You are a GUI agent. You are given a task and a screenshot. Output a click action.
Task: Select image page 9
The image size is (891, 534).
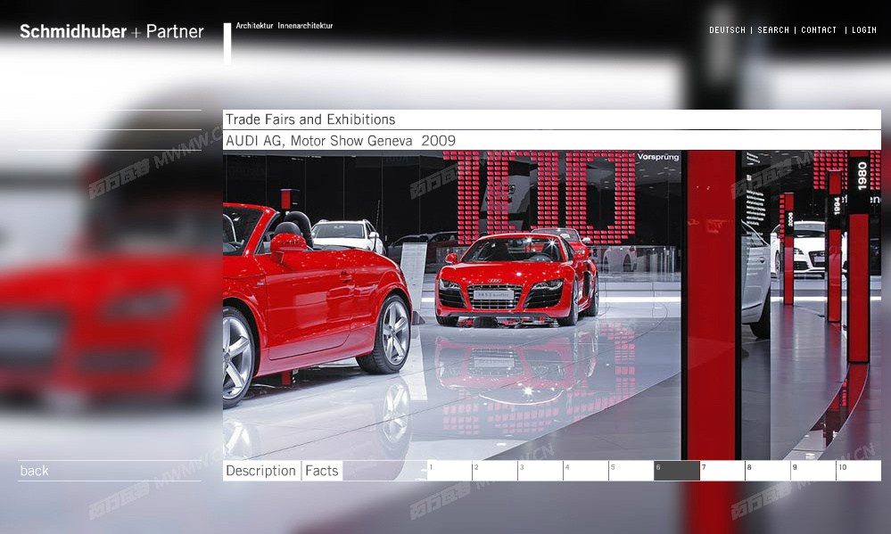pyautogui.click(x=813, y=471)
